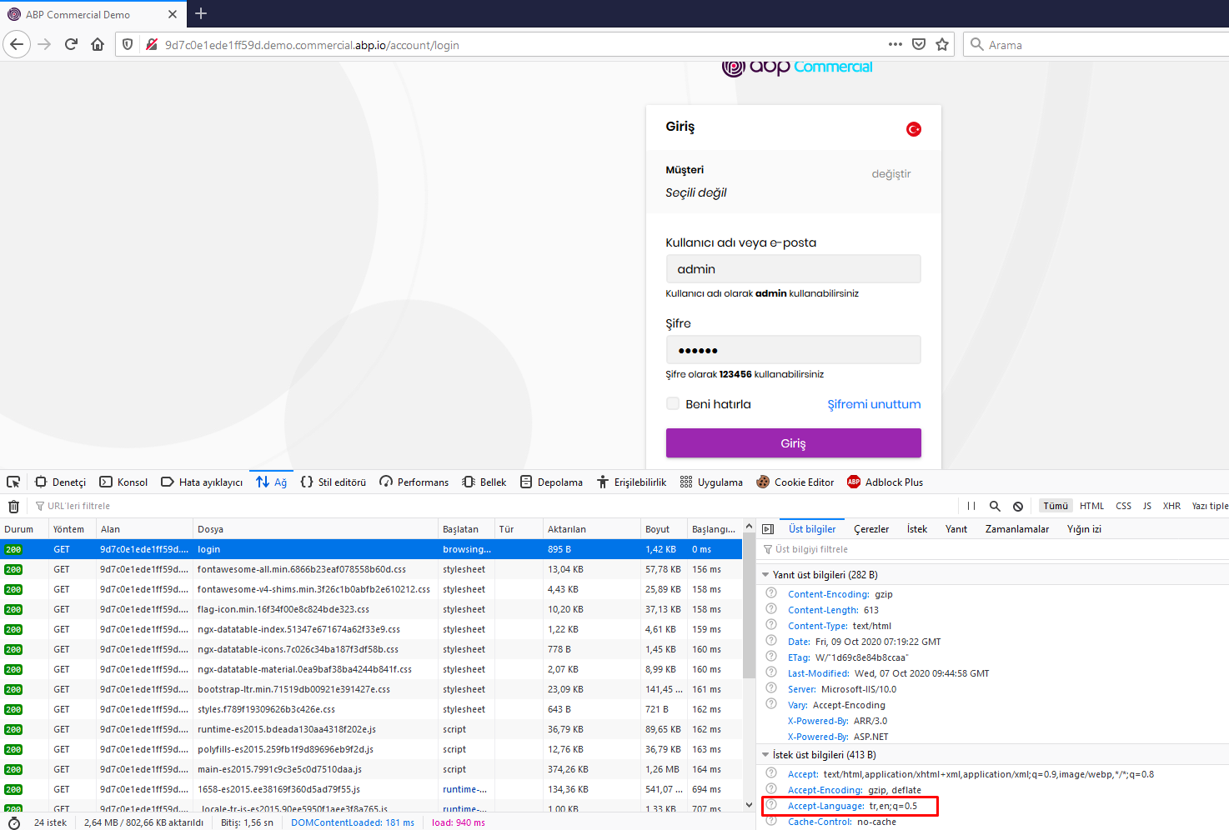Click the request blocking icon
This screenshot has height=830, width=1229.
pyautogui.click(x=1018, y=506)
